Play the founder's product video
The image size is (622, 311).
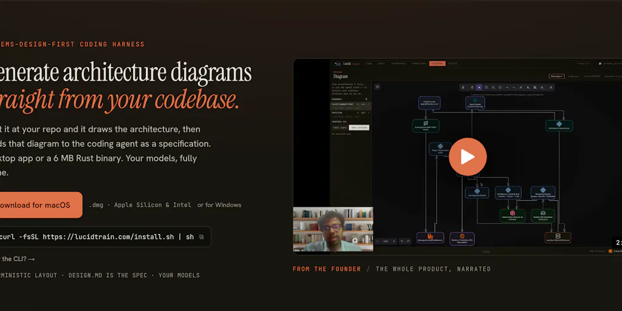coord(468,157)
